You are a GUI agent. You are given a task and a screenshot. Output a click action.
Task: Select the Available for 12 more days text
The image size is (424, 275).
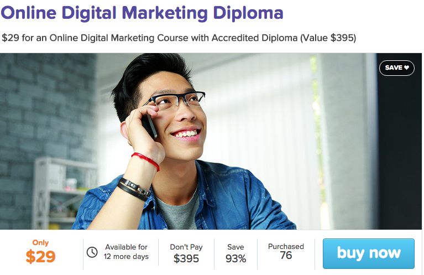[126, 252]
